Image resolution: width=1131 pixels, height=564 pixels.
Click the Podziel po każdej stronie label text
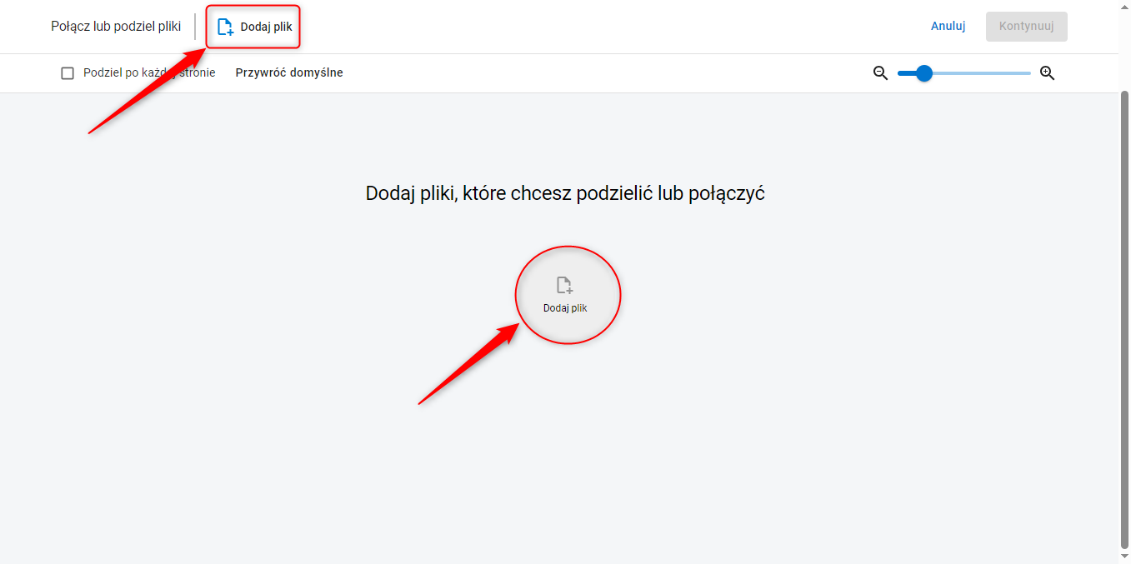point(149,73)
